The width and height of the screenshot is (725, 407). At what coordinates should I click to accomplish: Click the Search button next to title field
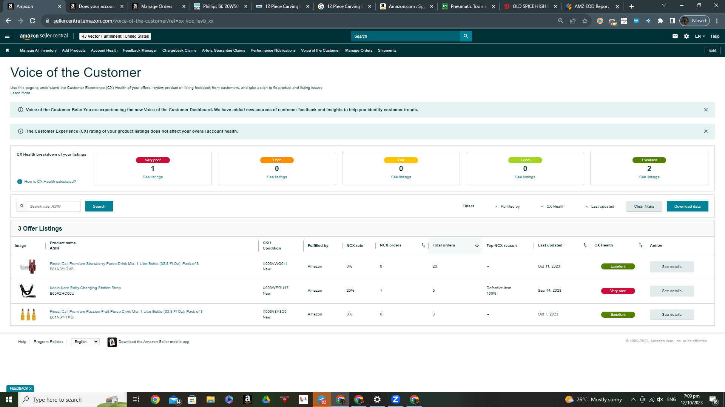[x=99, y=206]
